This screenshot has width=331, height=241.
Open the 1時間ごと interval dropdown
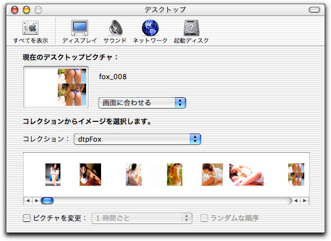tap(142, 218)
